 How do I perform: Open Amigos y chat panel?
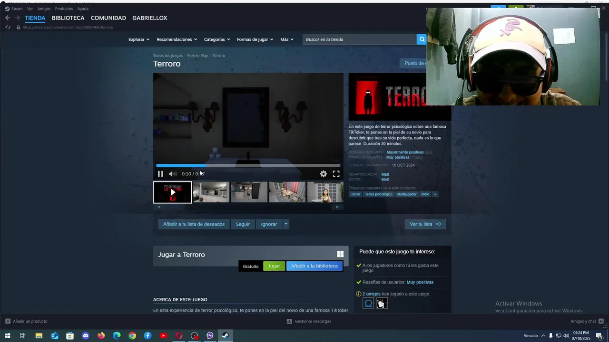tap(587, 321)
